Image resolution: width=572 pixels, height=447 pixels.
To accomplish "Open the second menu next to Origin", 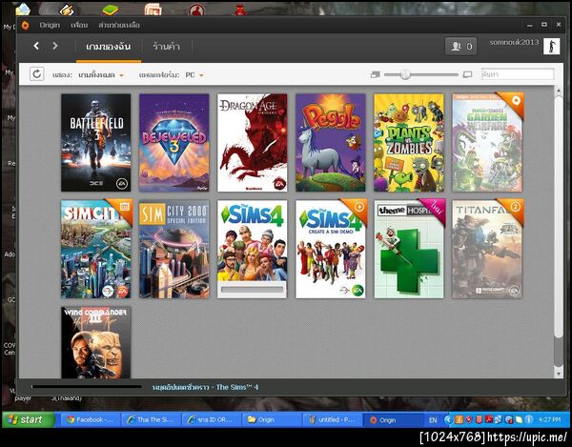I will [79, 25].
